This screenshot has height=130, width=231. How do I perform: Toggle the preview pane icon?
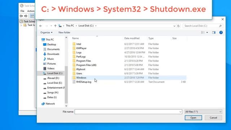[214, 32]
